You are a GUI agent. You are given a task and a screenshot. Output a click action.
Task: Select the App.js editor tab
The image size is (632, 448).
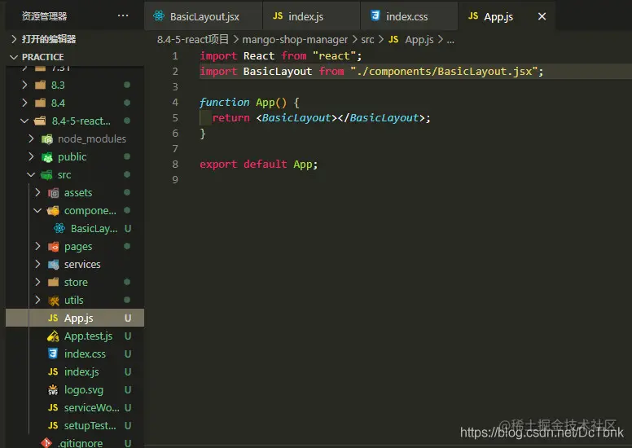(x=507, y=16)
